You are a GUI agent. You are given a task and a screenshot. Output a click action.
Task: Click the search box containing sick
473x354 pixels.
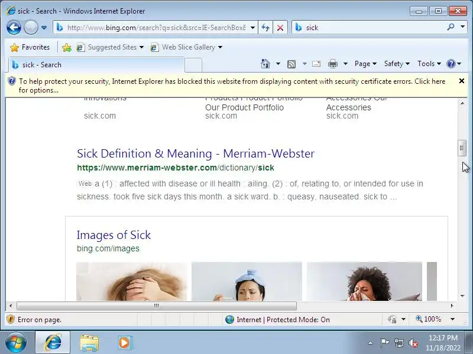tap(368, 28)
